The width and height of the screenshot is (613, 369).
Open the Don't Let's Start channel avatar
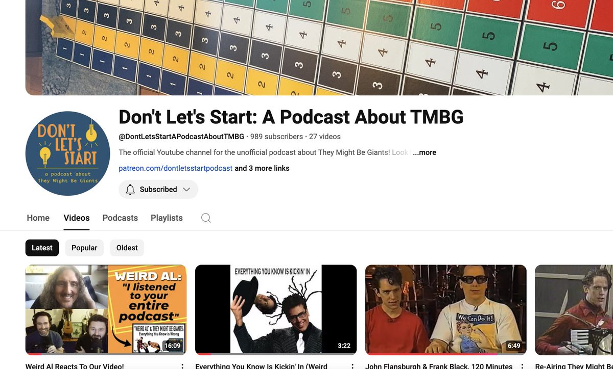[x=67, y=153]
